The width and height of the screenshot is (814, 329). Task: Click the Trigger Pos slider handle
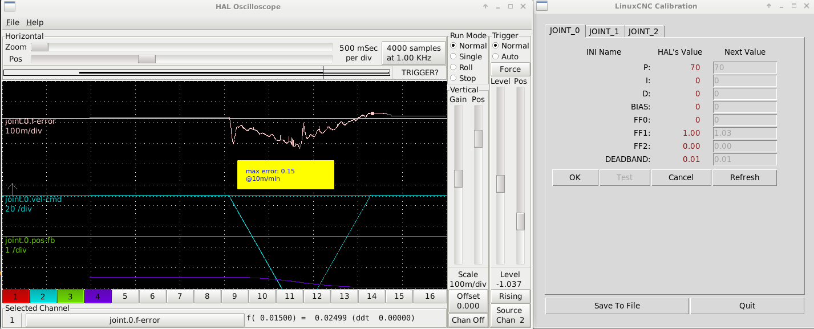520,221
